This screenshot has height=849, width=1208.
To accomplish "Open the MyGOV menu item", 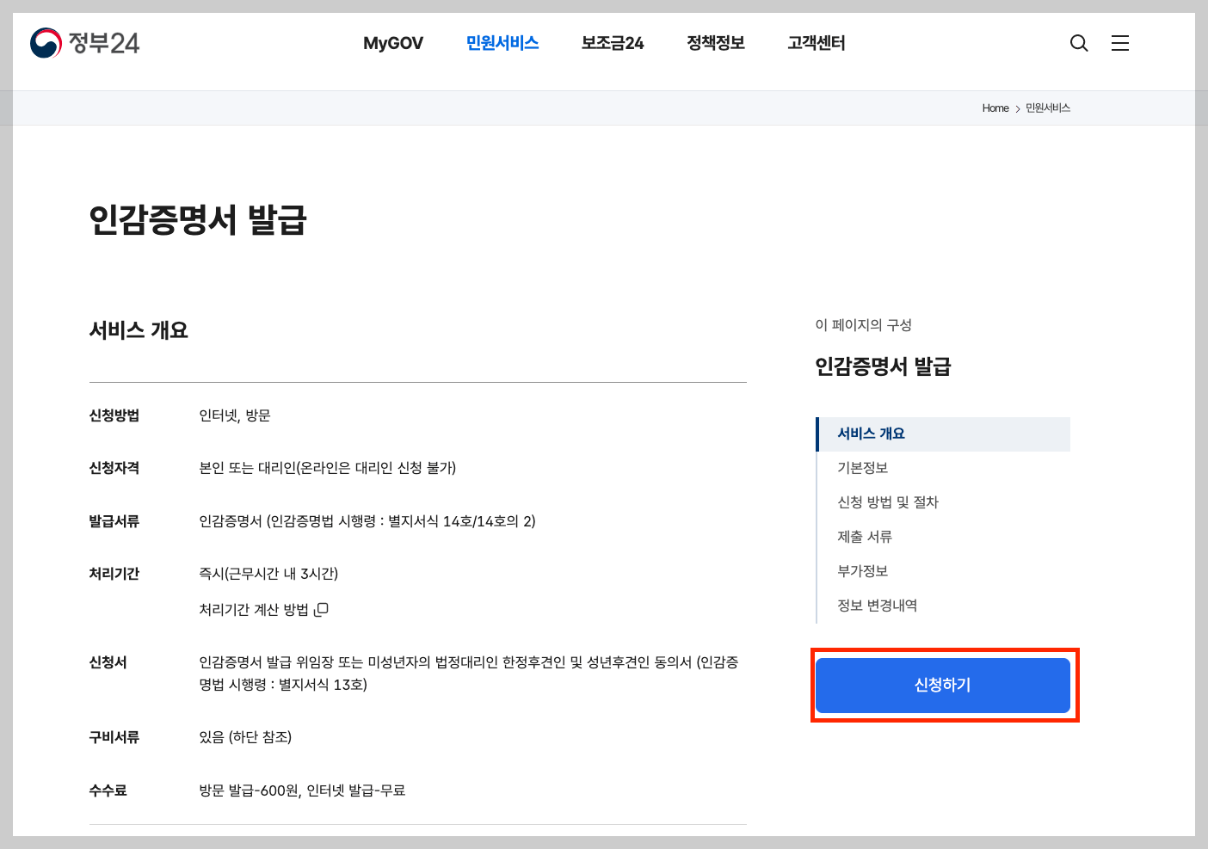I will (392, 42).
